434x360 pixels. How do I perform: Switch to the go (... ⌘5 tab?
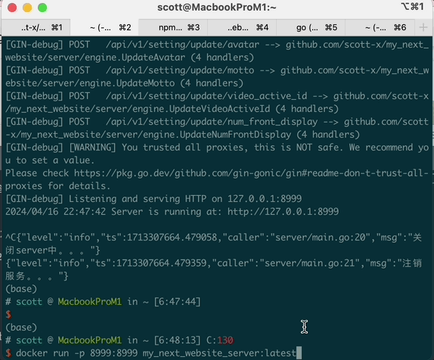[311, 27]
